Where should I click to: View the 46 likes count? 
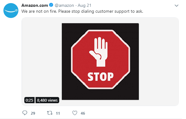[x=83, y=113]
